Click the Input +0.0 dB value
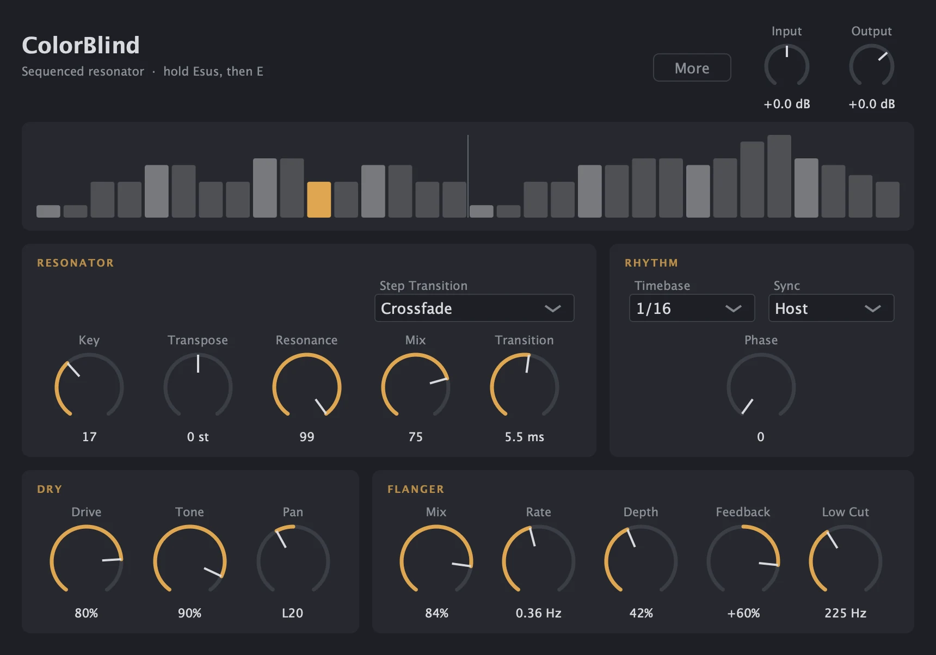The width and height of the screenshot is (936, 655). pyautogui.click(x=787, y=104)
